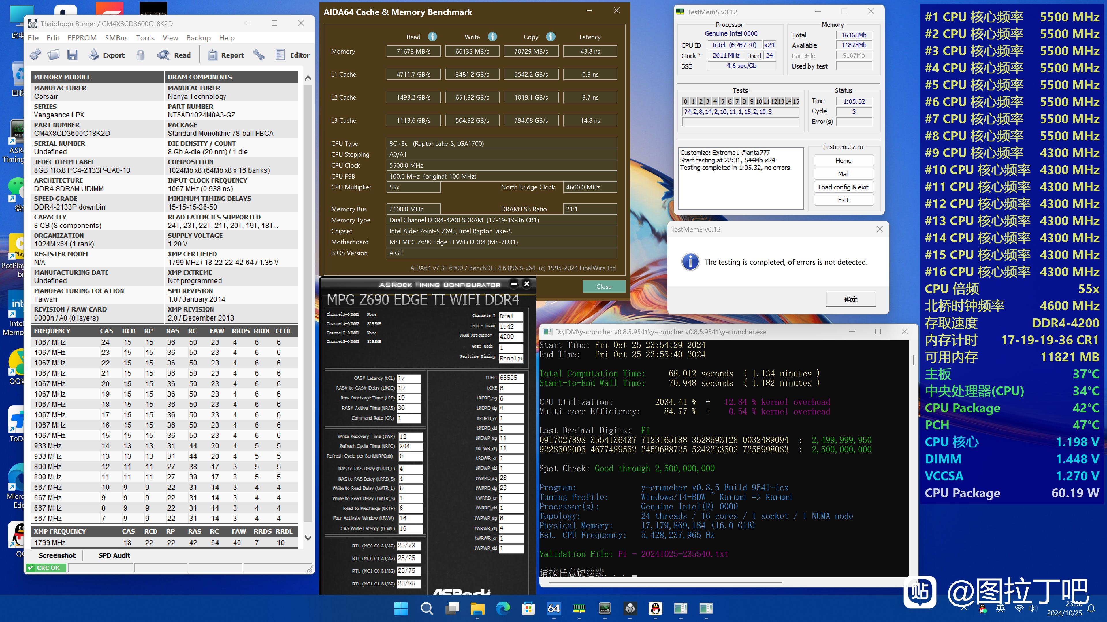Open the Edit menu in Thaiphoon Burner
Screen dimensions: 1107x622
click(53, 38)
